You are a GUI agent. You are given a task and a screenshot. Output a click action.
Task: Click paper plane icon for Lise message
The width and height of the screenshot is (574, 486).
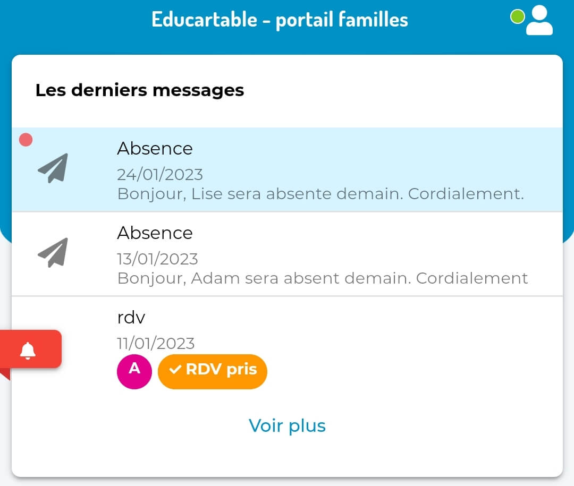click(x=53, y=168)
